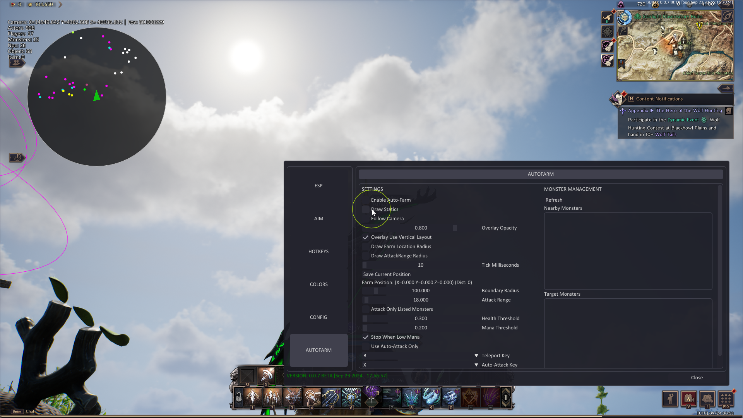This screenshot has height=418, width=743.
Task: Click the swirl skill in slot 9
Action: pyautogui.click(x=430, y=397)
